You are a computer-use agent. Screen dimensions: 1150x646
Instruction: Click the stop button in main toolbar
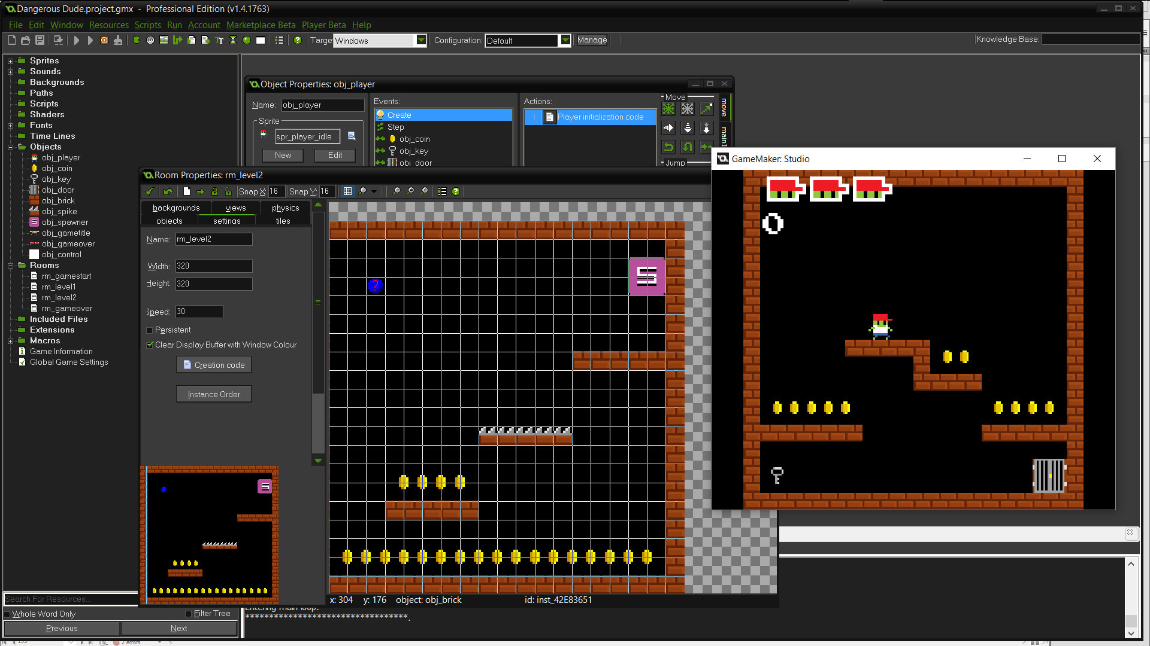coord(102,39)
